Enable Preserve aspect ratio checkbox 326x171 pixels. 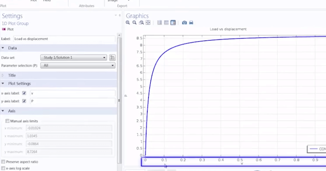click(x=3, y=162)
